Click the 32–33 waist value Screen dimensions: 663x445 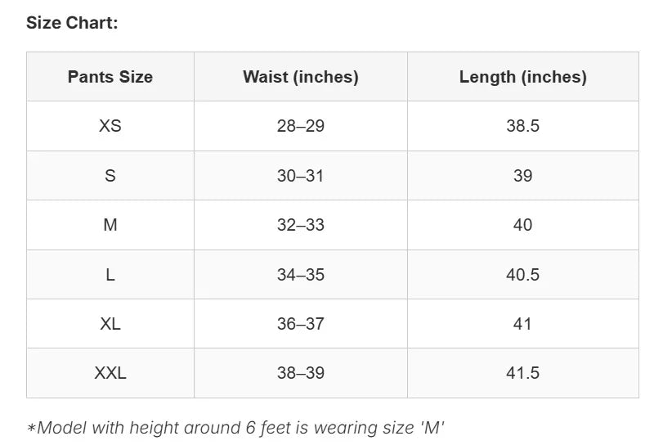[x=301, y=225]
